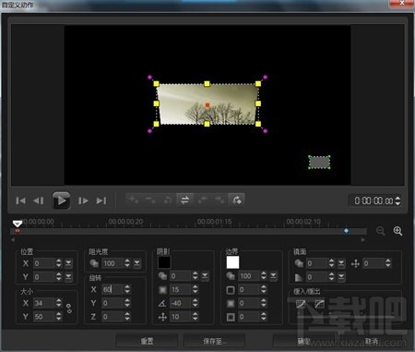Open the white border color swatch
The image size is (415, 352).
click(232, 262)
